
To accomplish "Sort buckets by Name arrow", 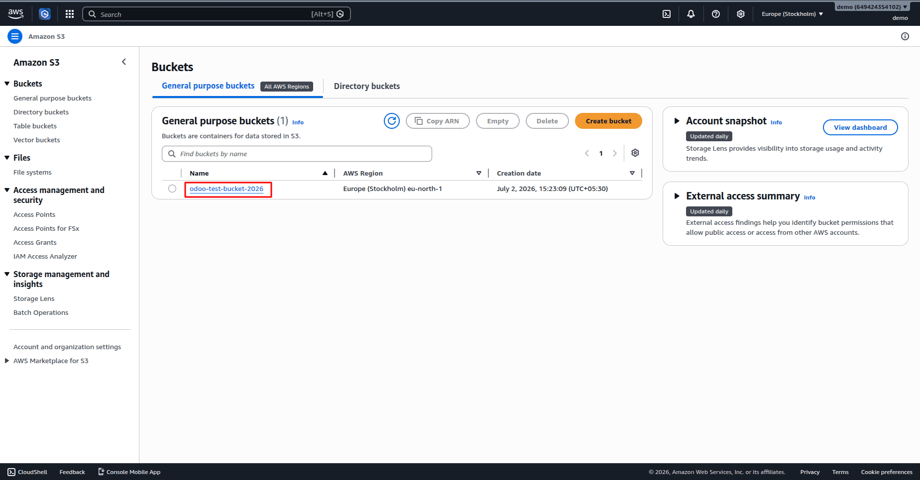I will pyautogui.click(x=325, y=173).
